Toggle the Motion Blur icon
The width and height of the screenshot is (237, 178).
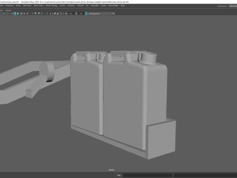click(39, 13)
